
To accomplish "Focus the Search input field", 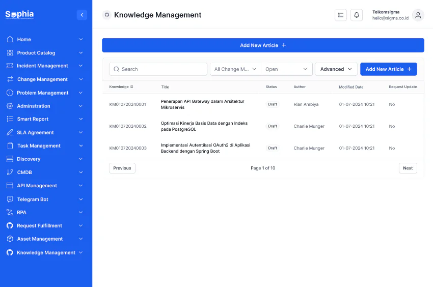I will 158,69.
